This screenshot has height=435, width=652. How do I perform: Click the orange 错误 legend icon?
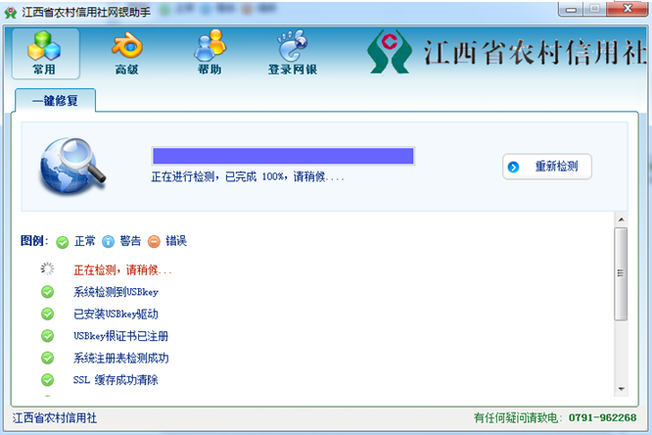[x=154, y=241]
